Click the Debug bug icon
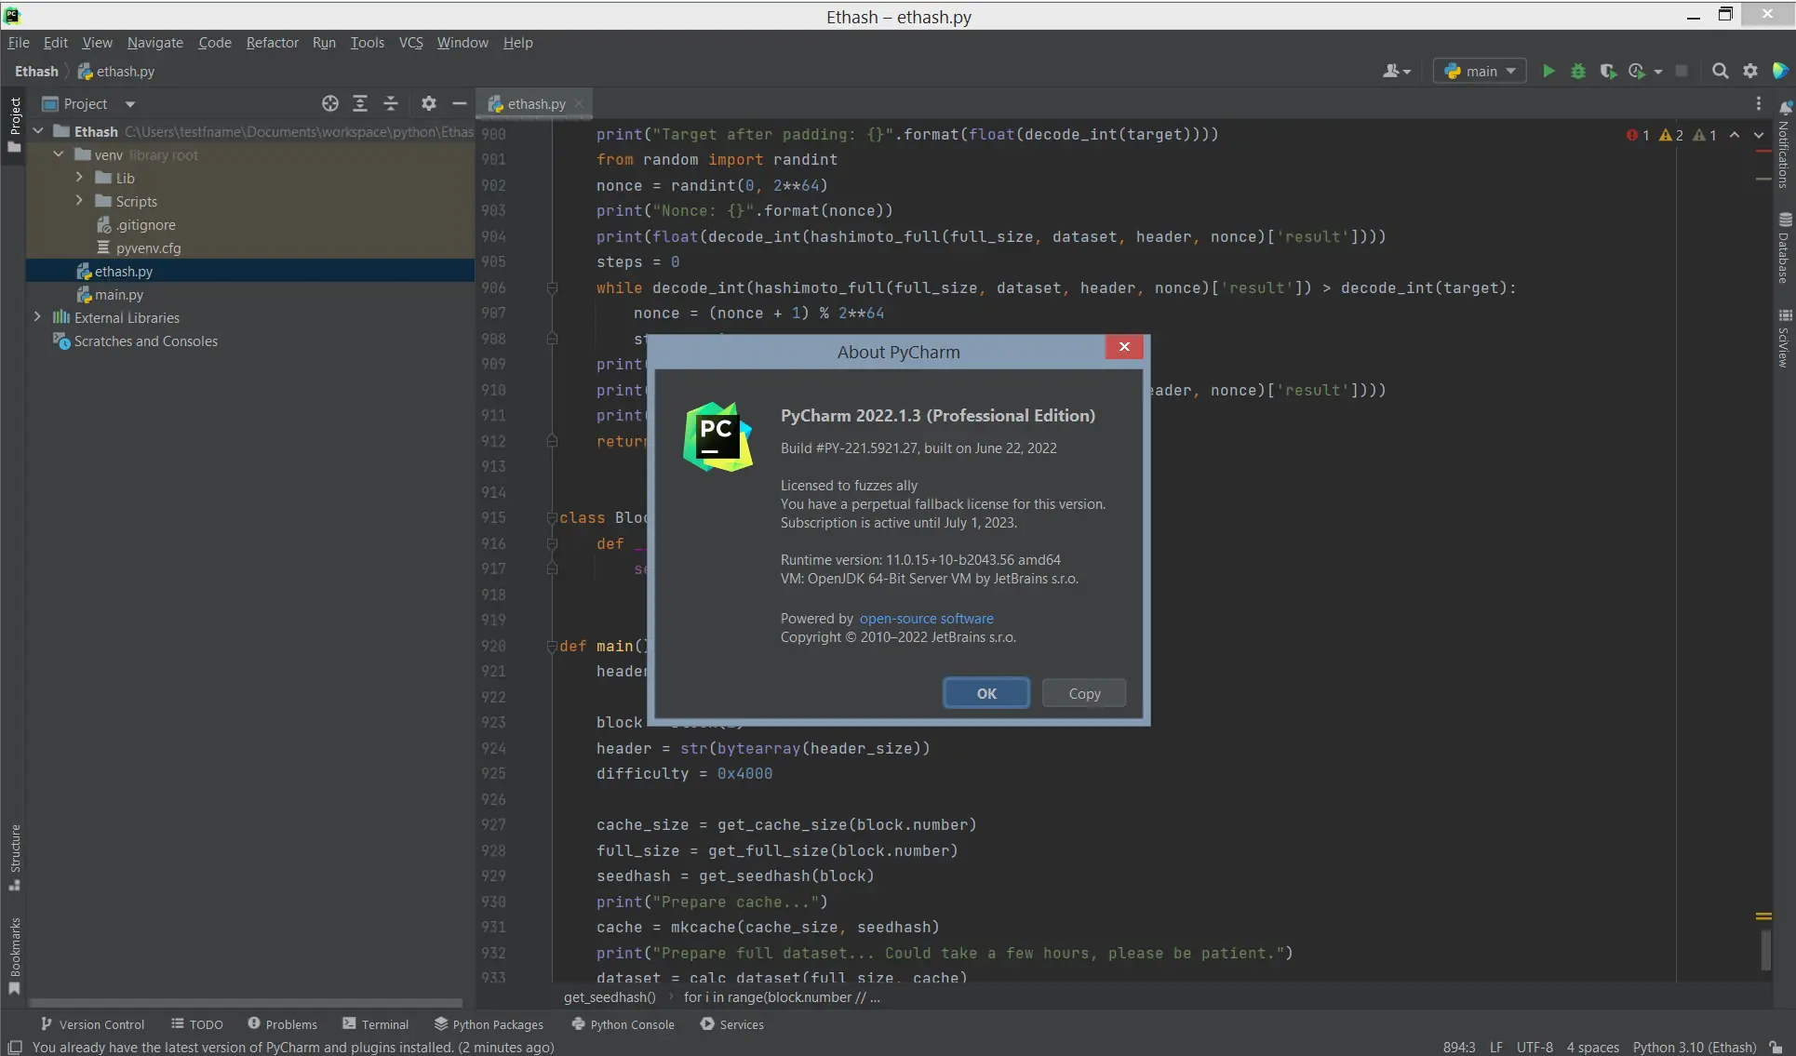The image size is (1796, 1056). click(x=1578, y=72)
